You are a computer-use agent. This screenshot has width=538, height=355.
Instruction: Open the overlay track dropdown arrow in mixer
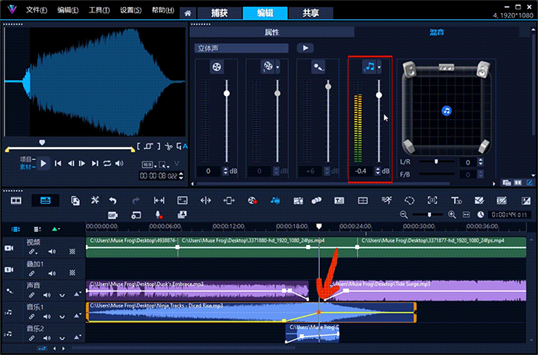[x=277, y=68]
